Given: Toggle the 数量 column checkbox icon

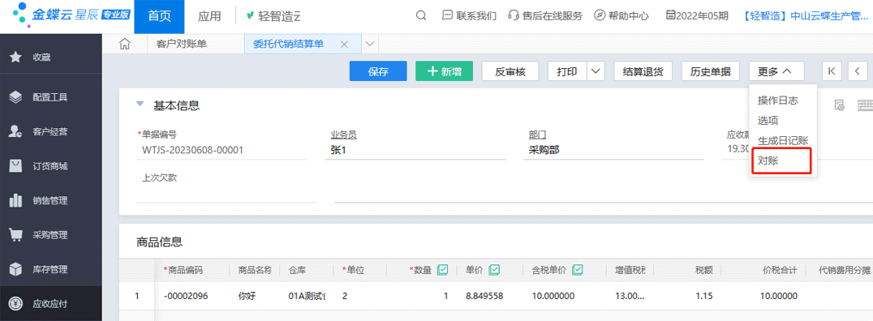Looking at the screenshot, I should tap(443, 270).
